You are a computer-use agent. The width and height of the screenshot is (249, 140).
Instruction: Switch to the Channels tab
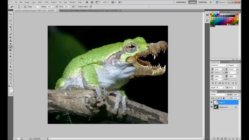click(221, 92)
